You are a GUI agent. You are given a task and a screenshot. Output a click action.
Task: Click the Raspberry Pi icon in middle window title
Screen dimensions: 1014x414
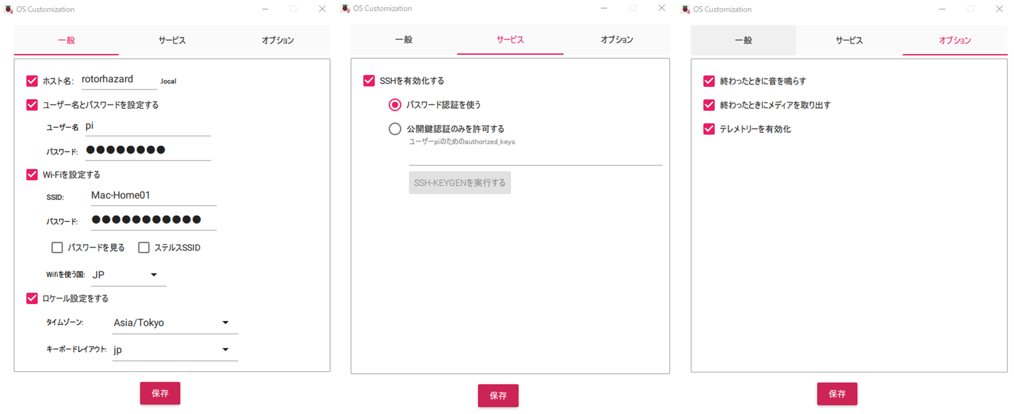point(346,8)
